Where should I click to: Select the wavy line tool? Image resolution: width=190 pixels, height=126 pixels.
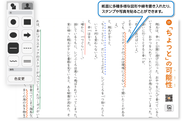click(13, 61)
